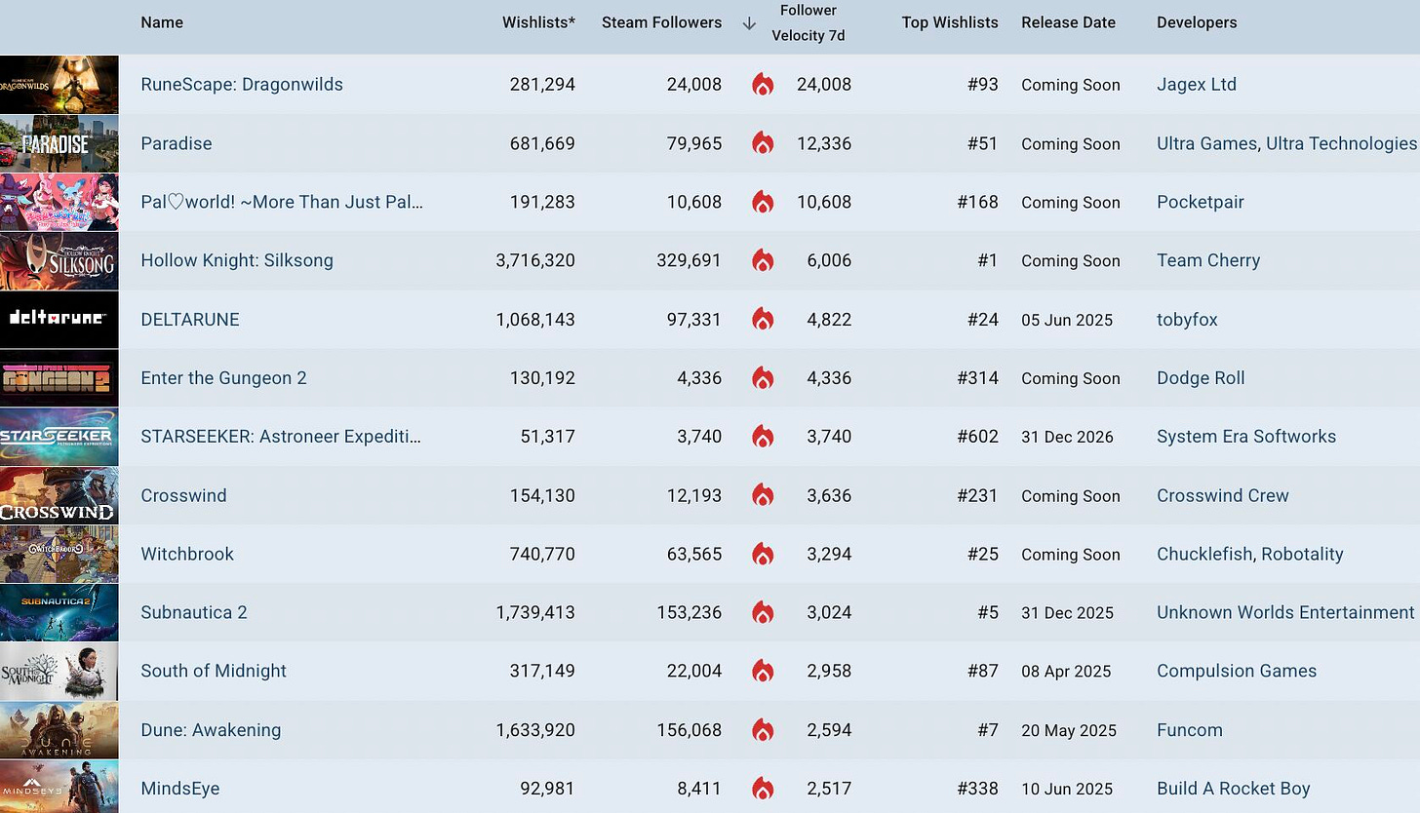Open the South of Midnight link

(x=214, y=671)
